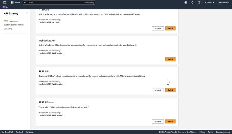
Task: Open the Privacy link
Action: point(202,132)
